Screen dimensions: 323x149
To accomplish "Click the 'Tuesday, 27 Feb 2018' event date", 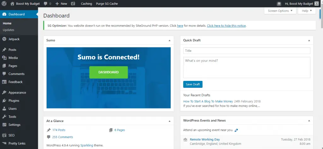I will coord(296,139).
